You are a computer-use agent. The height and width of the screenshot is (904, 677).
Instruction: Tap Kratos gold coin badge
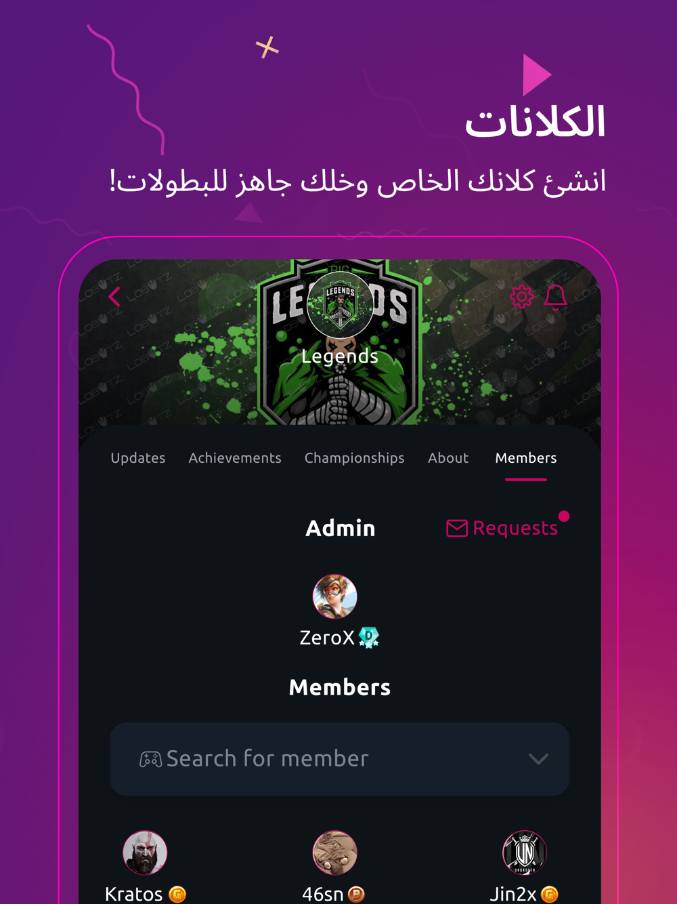pos(177,895)
